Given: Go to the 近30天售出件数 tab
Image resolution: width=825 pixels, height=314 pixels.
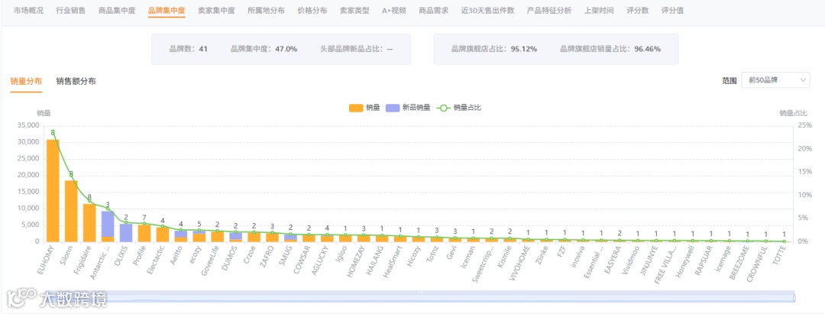Looking at the screenshot, I should 487,10.
